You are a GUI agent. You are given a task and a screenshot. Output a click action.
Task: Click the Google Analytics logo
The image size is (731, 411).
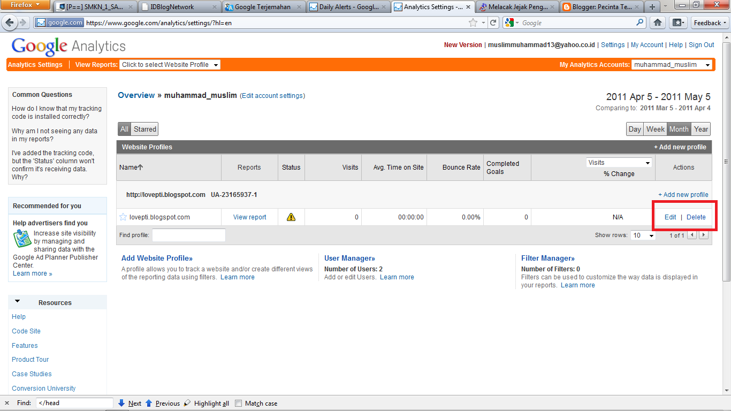[x=68, y=47]
